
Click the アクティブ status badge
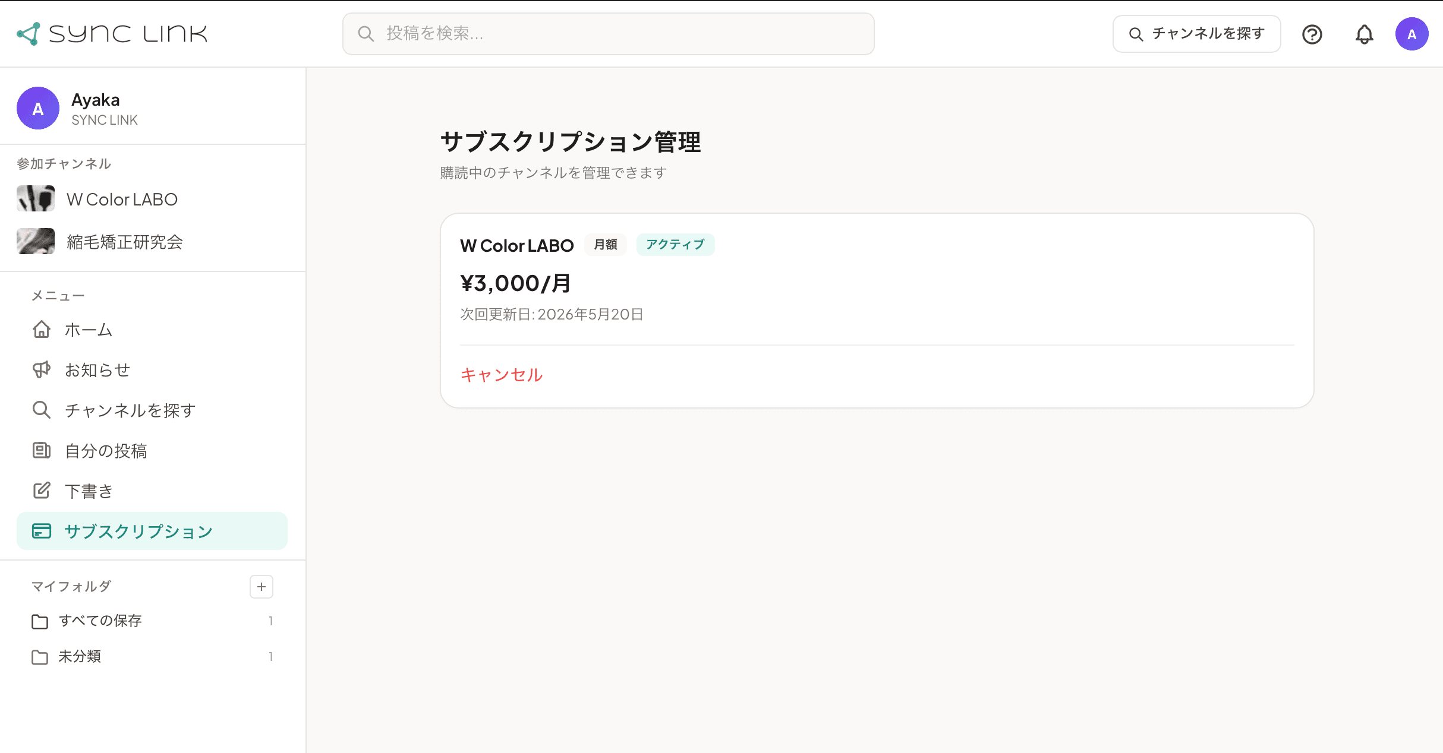[x=675, y=244]
